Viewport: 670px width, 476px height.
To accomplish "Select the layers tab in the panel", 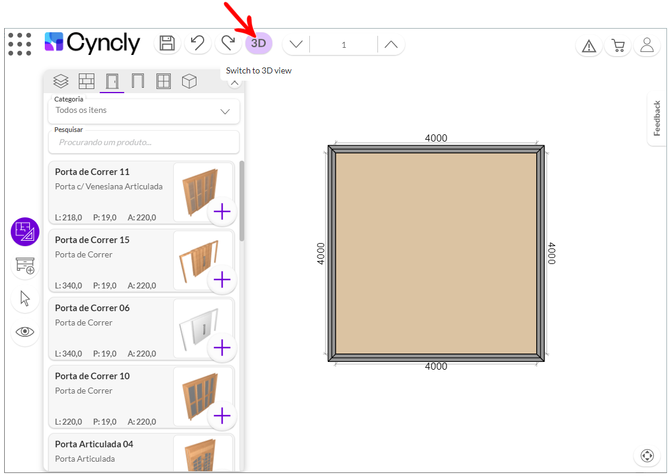I will [x=61, y=81].
